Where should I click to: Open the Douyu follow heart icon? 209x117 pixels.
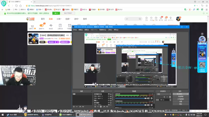click(151, 19)
